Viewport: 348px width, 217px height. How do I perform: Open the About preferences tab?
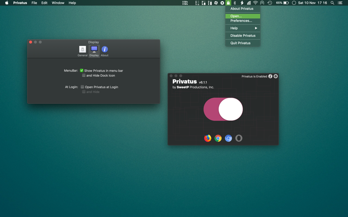104,51
